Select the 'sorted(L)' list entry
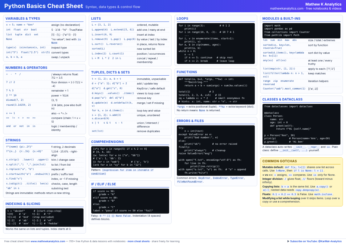The image size is (346, 244). tap(98, 49)
